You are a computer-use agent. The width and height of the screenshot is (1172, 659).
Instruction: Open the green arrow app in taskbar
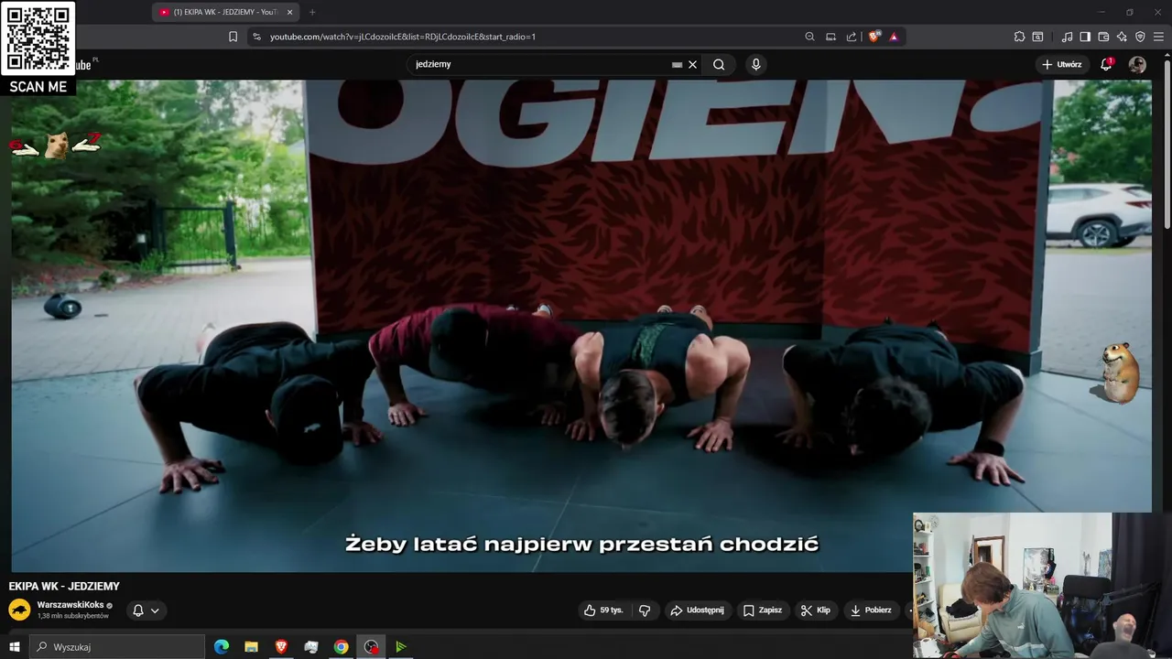pos(400,647)
